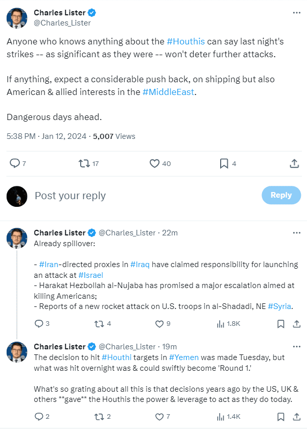Like the main tweet with 40 likes
Image resolution: width=307 pixels, height=429 pixels.
pyautogui.click(x=154, y=163)
